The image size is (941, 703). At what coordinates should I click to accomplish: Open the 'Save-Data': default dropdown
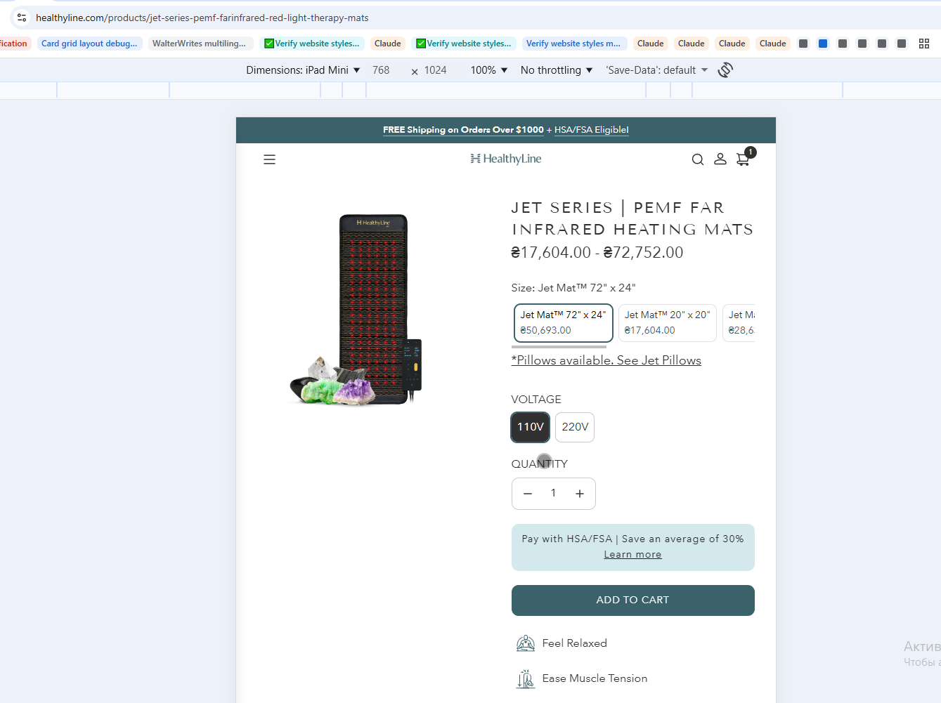tap(657, 70)
